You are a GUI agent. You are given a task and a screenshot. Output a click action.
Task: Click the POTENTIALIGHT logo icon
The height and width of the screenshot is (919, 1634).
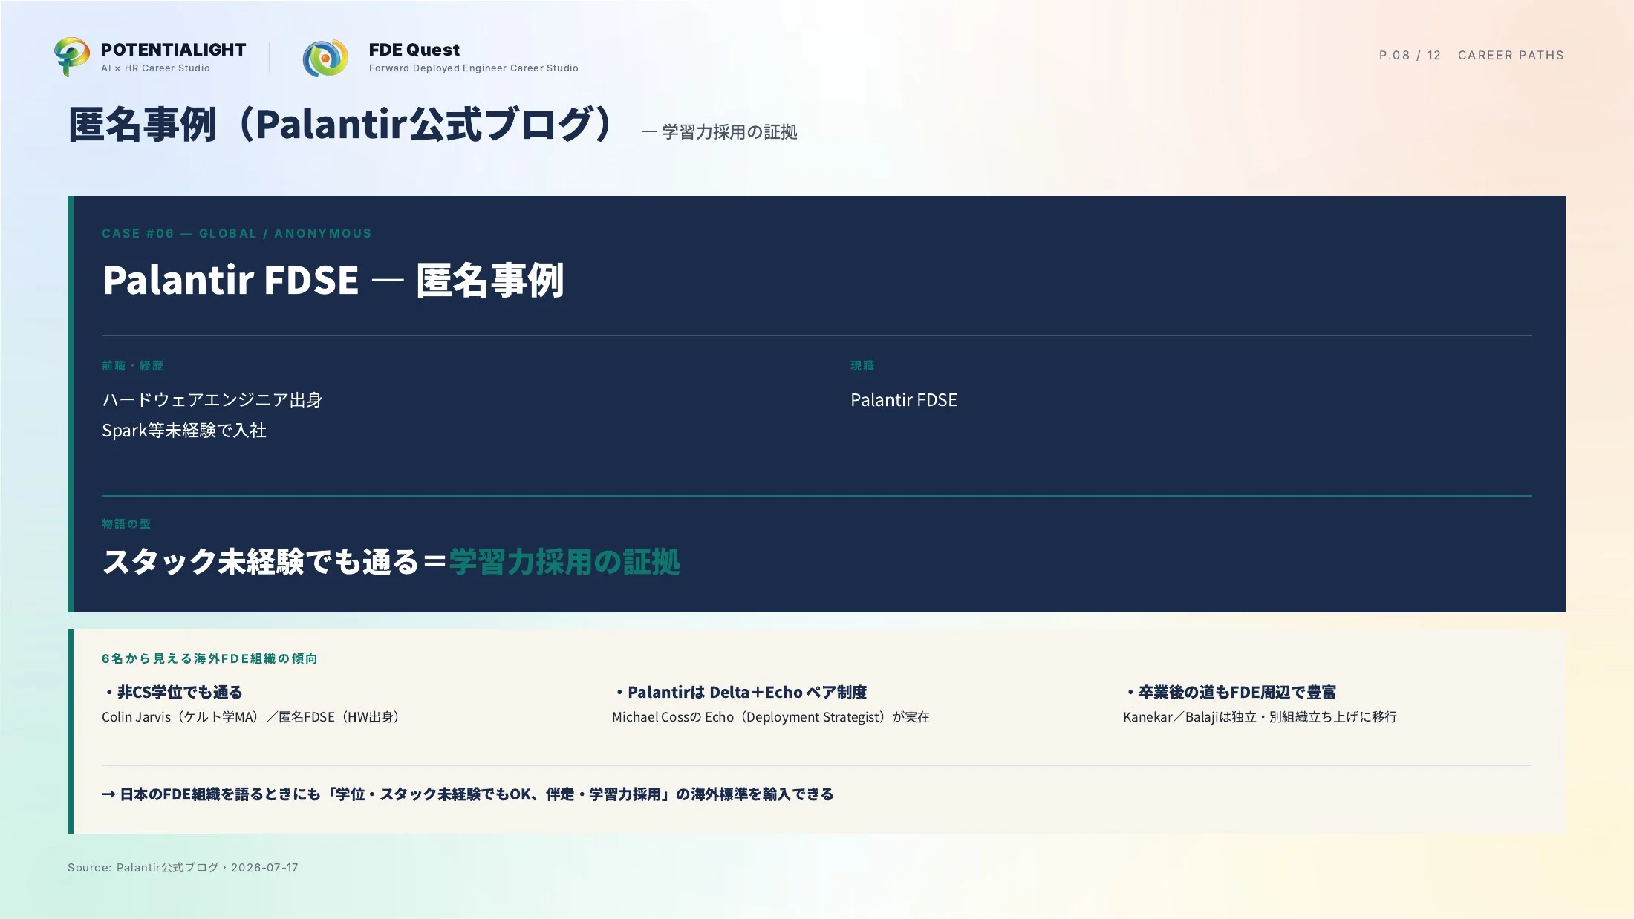[72, 56]
